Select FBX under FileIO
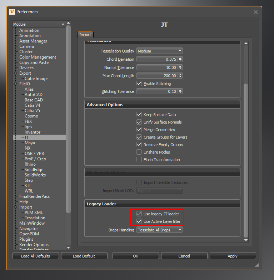 28,121
